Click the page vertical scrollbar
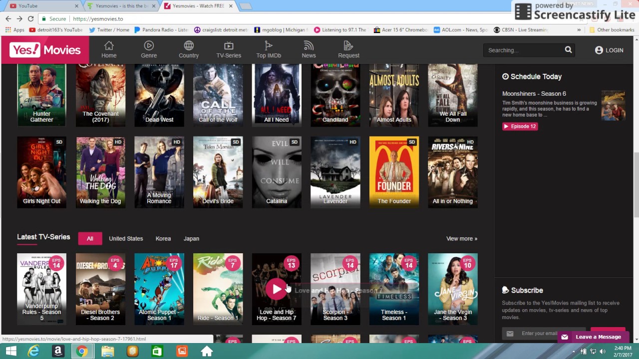Screen dimensions: 639x359 [x=636, y=184]
